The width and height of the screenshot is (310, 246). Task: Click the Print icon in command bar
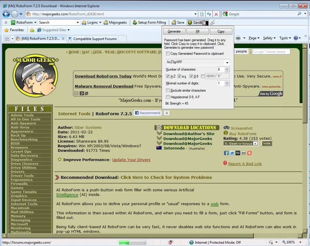[238, 38]
